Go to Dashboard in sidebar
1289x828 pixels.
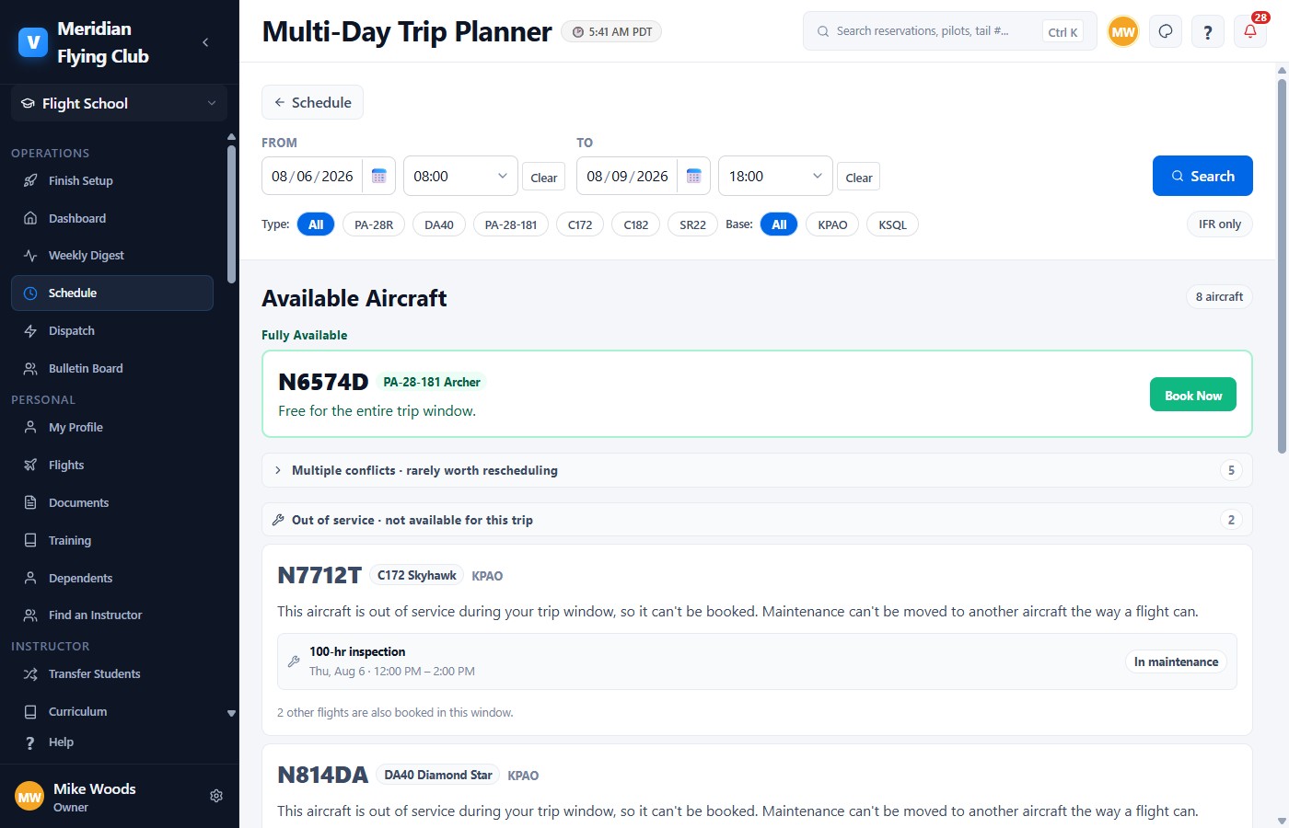[112, 218]
